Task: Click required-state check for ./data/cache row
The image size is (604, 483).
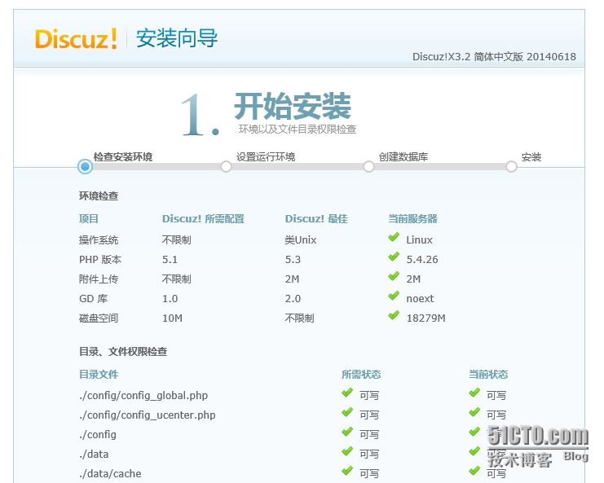Action: point(347,471)
